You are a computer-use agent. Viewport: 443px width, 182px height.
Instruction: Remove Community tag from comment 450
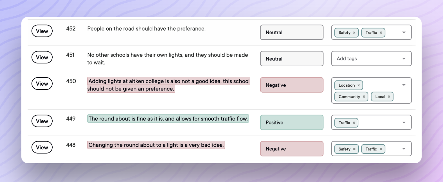[364, 97]
